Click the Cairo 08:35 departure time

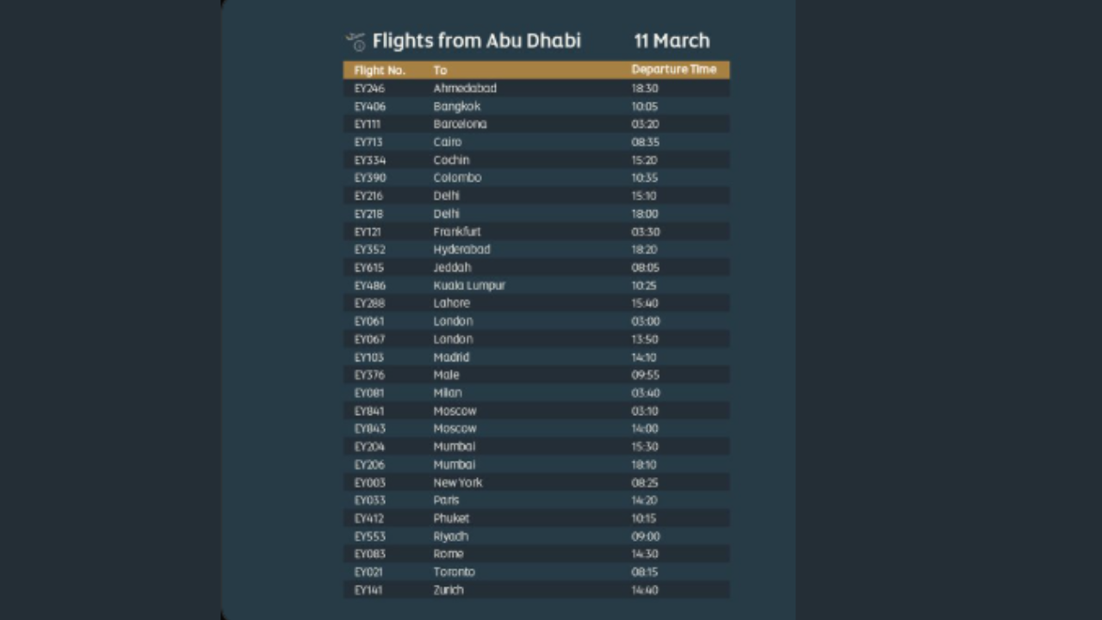645,142
